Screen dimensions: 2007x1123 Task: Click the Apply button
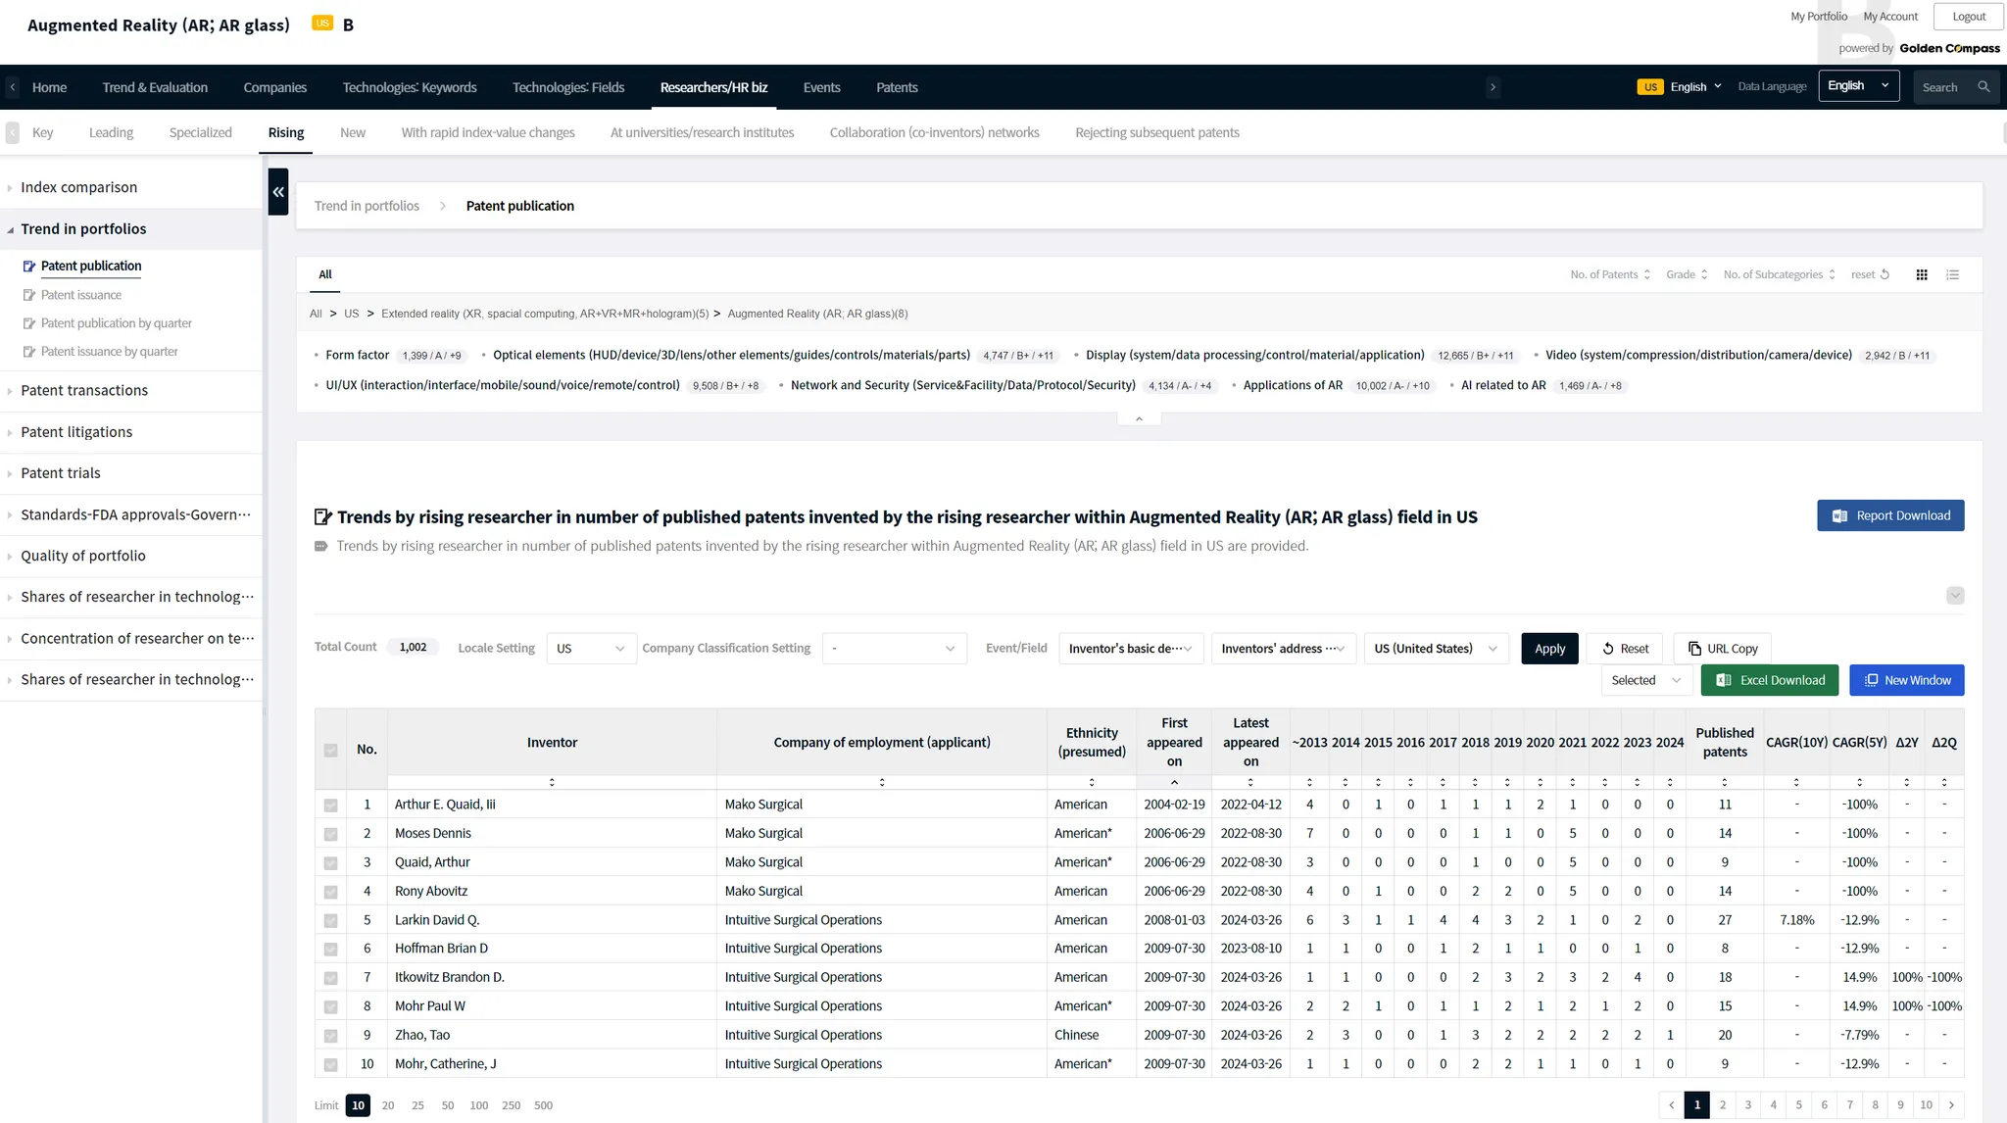point(1549,649)
